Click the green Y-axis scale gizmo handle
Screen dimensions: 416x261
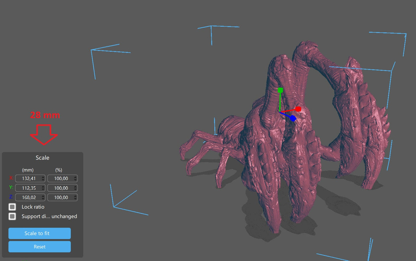[280, 90]
